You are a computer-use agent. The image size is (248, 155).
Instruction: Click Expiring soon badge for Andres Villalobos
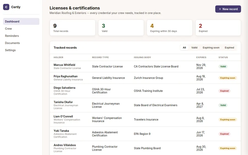tap(228, 148)
